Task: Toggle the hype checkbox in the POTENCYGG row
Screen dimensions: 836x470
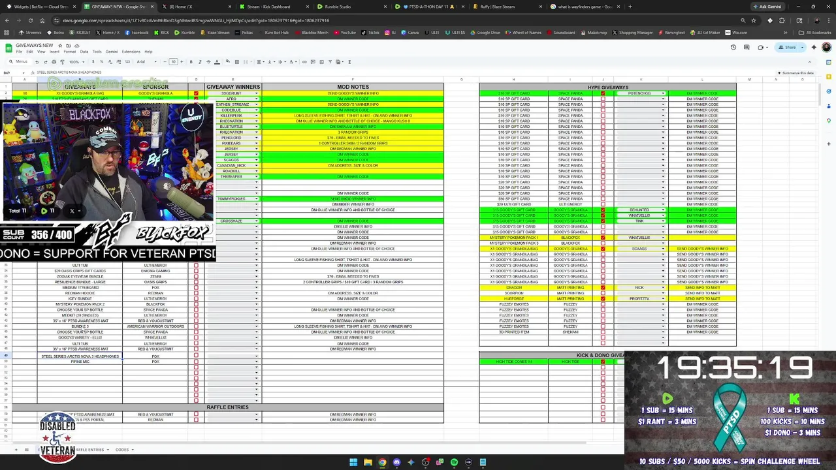Action: pos(603,93)
